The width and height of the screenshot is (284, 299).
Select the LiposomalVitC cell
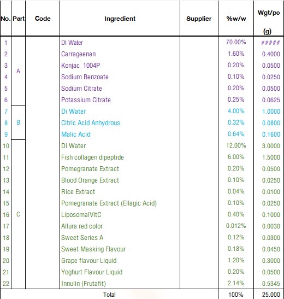coord(120,215)
